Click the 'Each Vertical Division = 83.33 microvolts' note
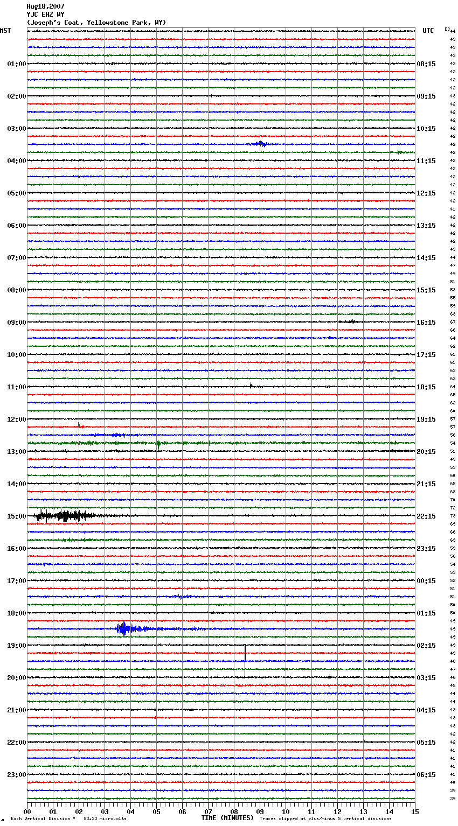Screen dimensions: 458x826 [x=68, y=819]
